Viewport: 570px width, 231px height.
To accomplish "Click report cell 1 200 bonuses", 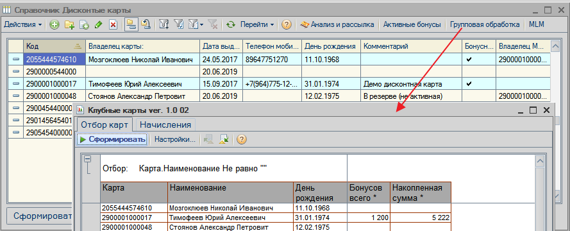I will coord(369,218).
